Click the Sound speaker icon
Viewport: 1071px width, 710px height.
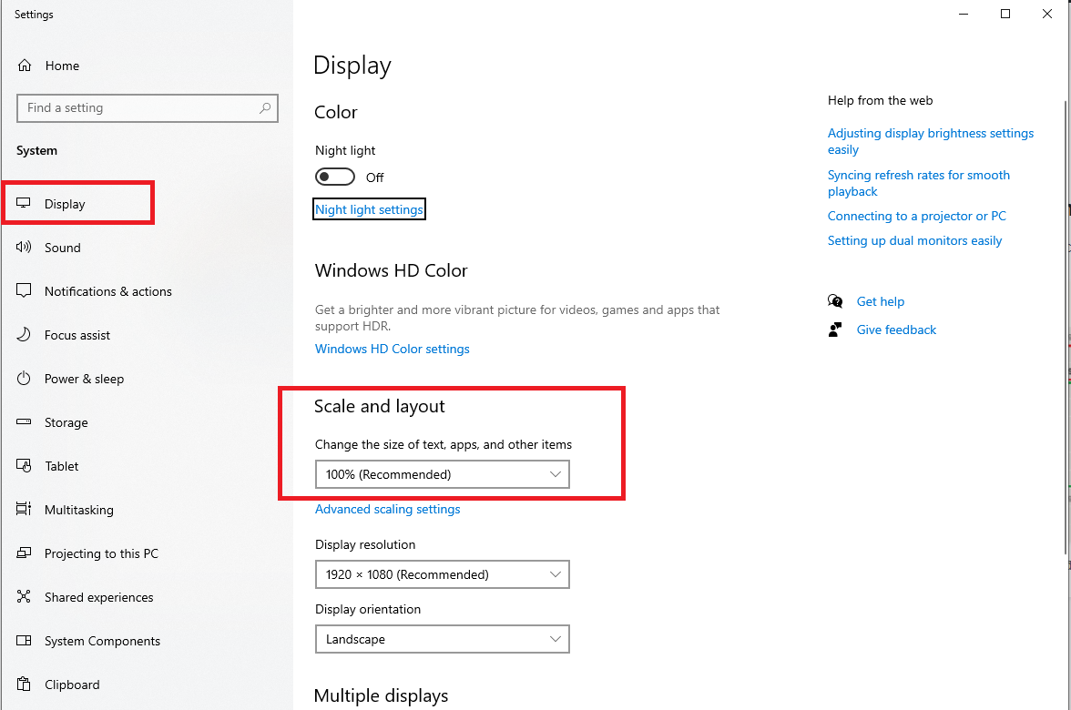coord(25,248)
